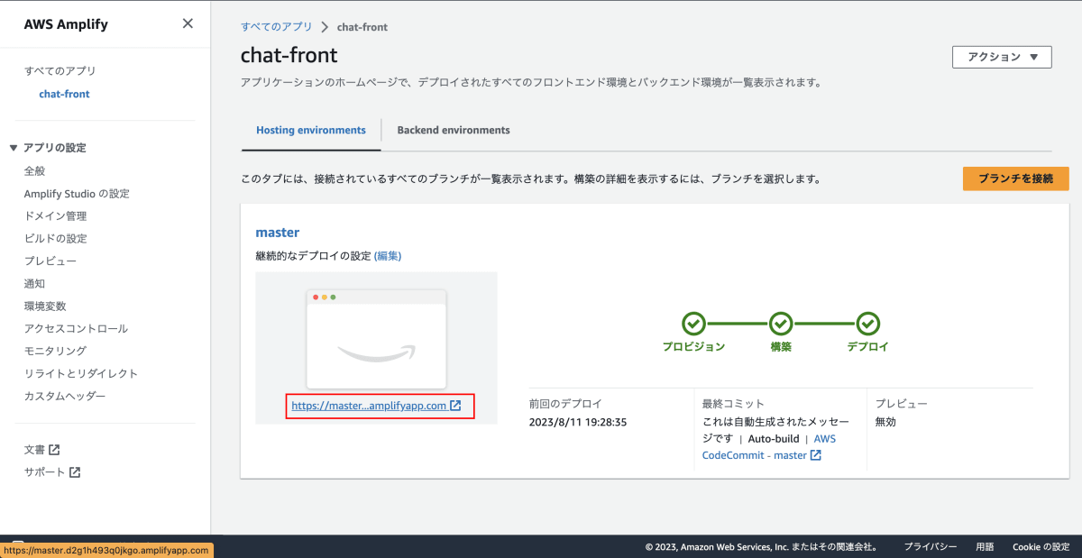Image resolution: width=1082 pixels, height=558 pixels.
Task: Select すべてのアプリ in sidebar
Action: pos(60,71)
